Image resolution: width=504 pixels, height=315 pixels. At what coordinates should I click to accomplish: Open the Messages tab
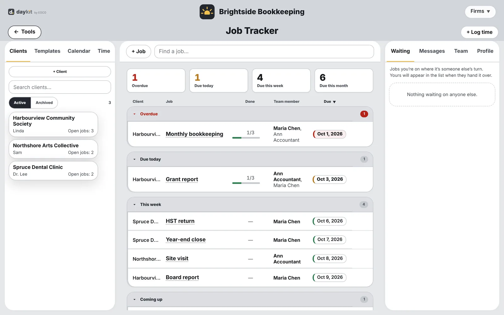coord(432,51)
